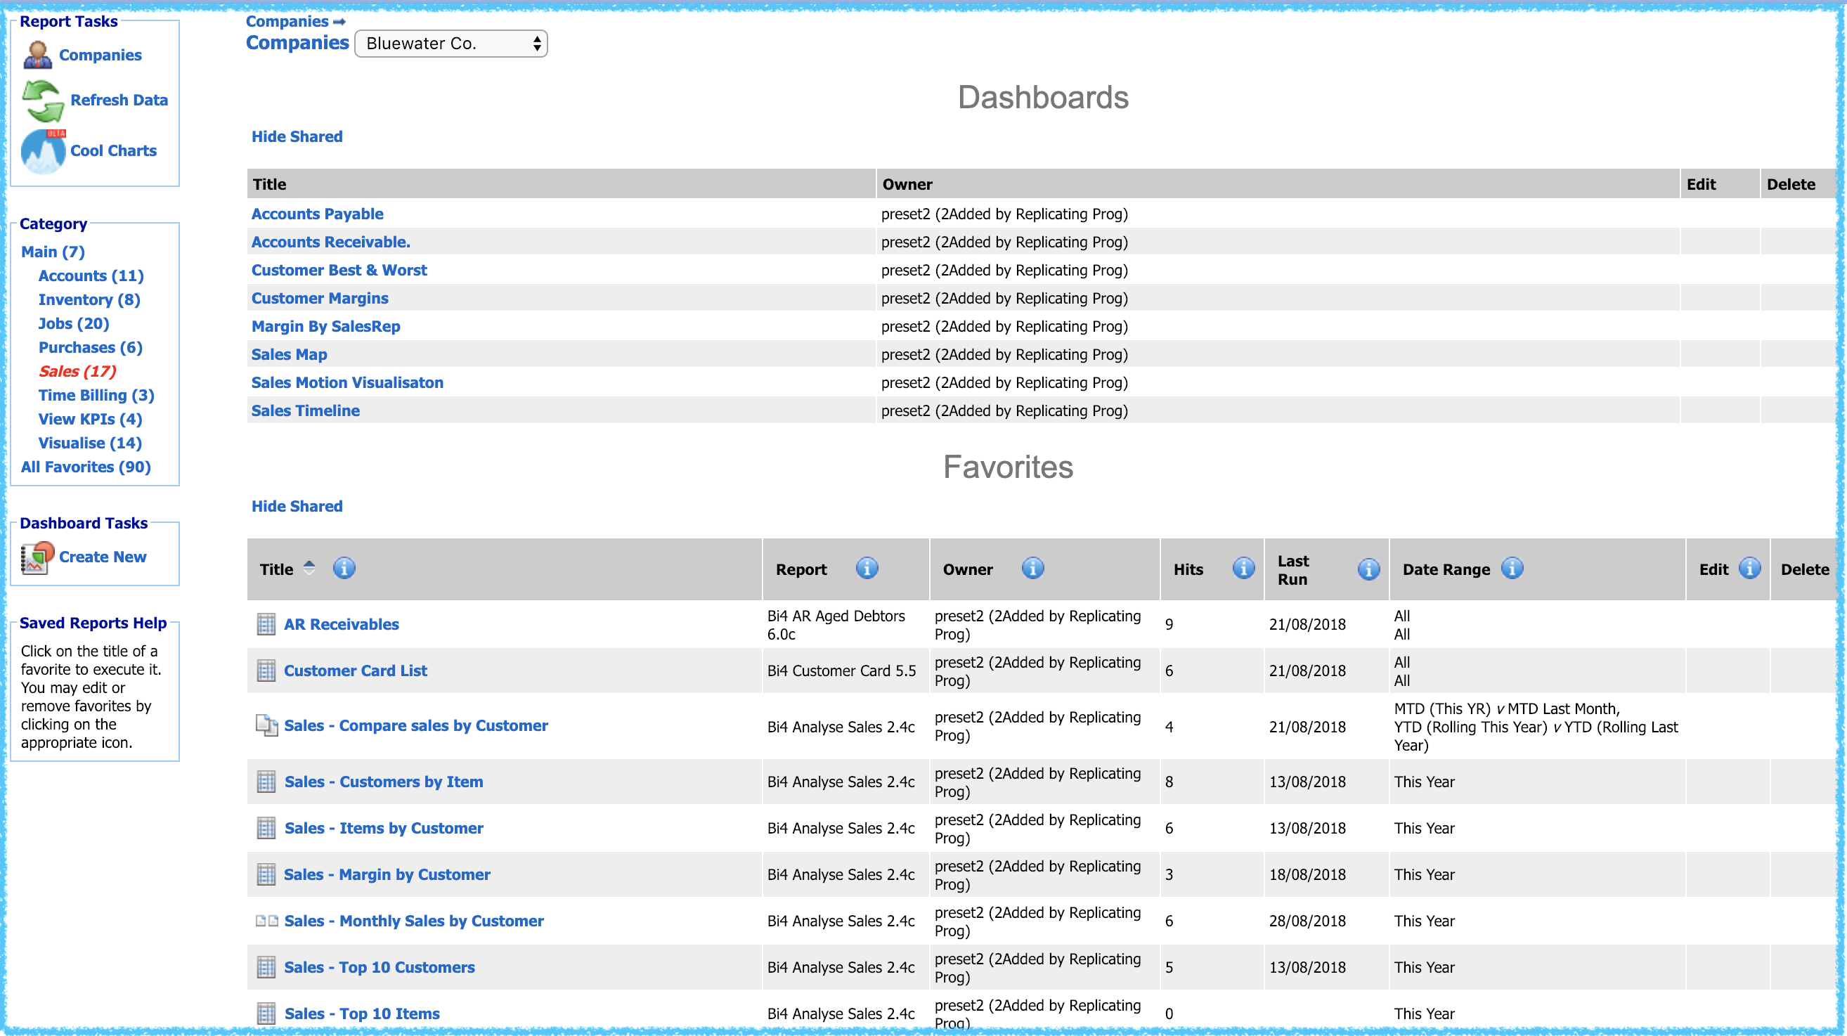Click the grid icon for Customer Card List
Viewport: 1847px width, 1036px height.
click(x=266, y=671)
